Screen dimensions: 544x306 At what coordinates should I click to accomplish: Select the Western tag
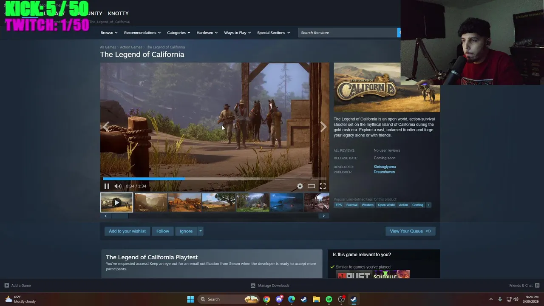coord(368,205)
